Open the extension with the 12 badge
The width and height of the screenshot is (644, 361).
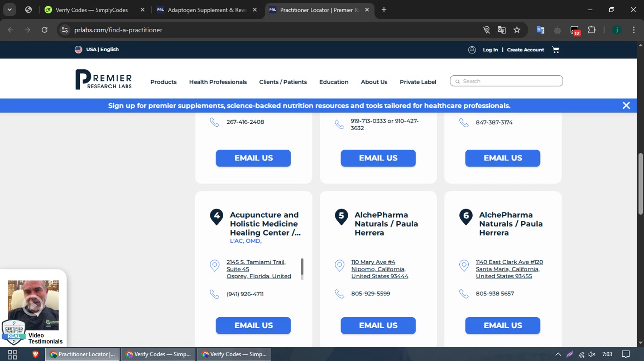575,30
